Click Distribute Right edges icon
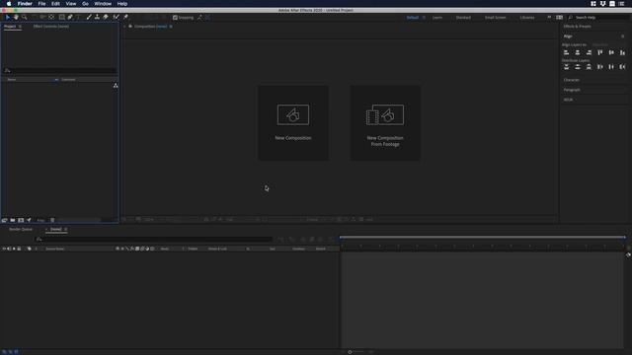Image resolution: width=632 pixels, height=355 pixels. (x=623, y=67)
